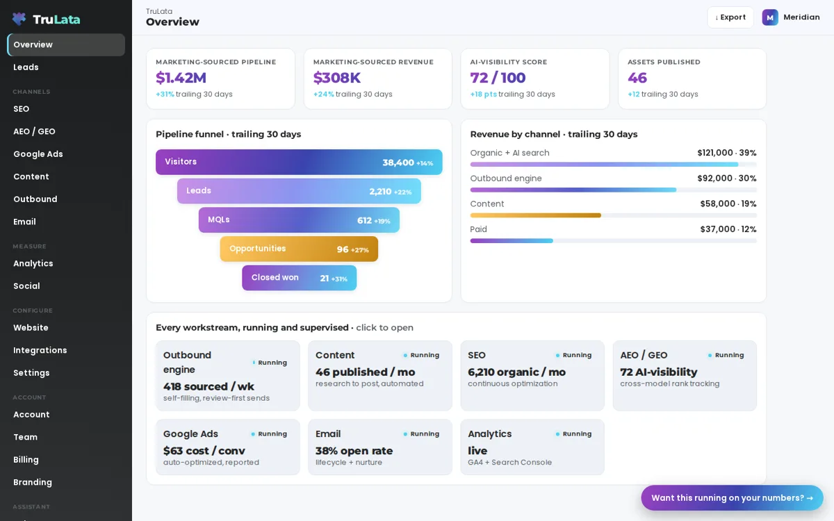Click the $1.42M pipeline value
This screenshot has width=834, height=521.
tap(181, 78)
